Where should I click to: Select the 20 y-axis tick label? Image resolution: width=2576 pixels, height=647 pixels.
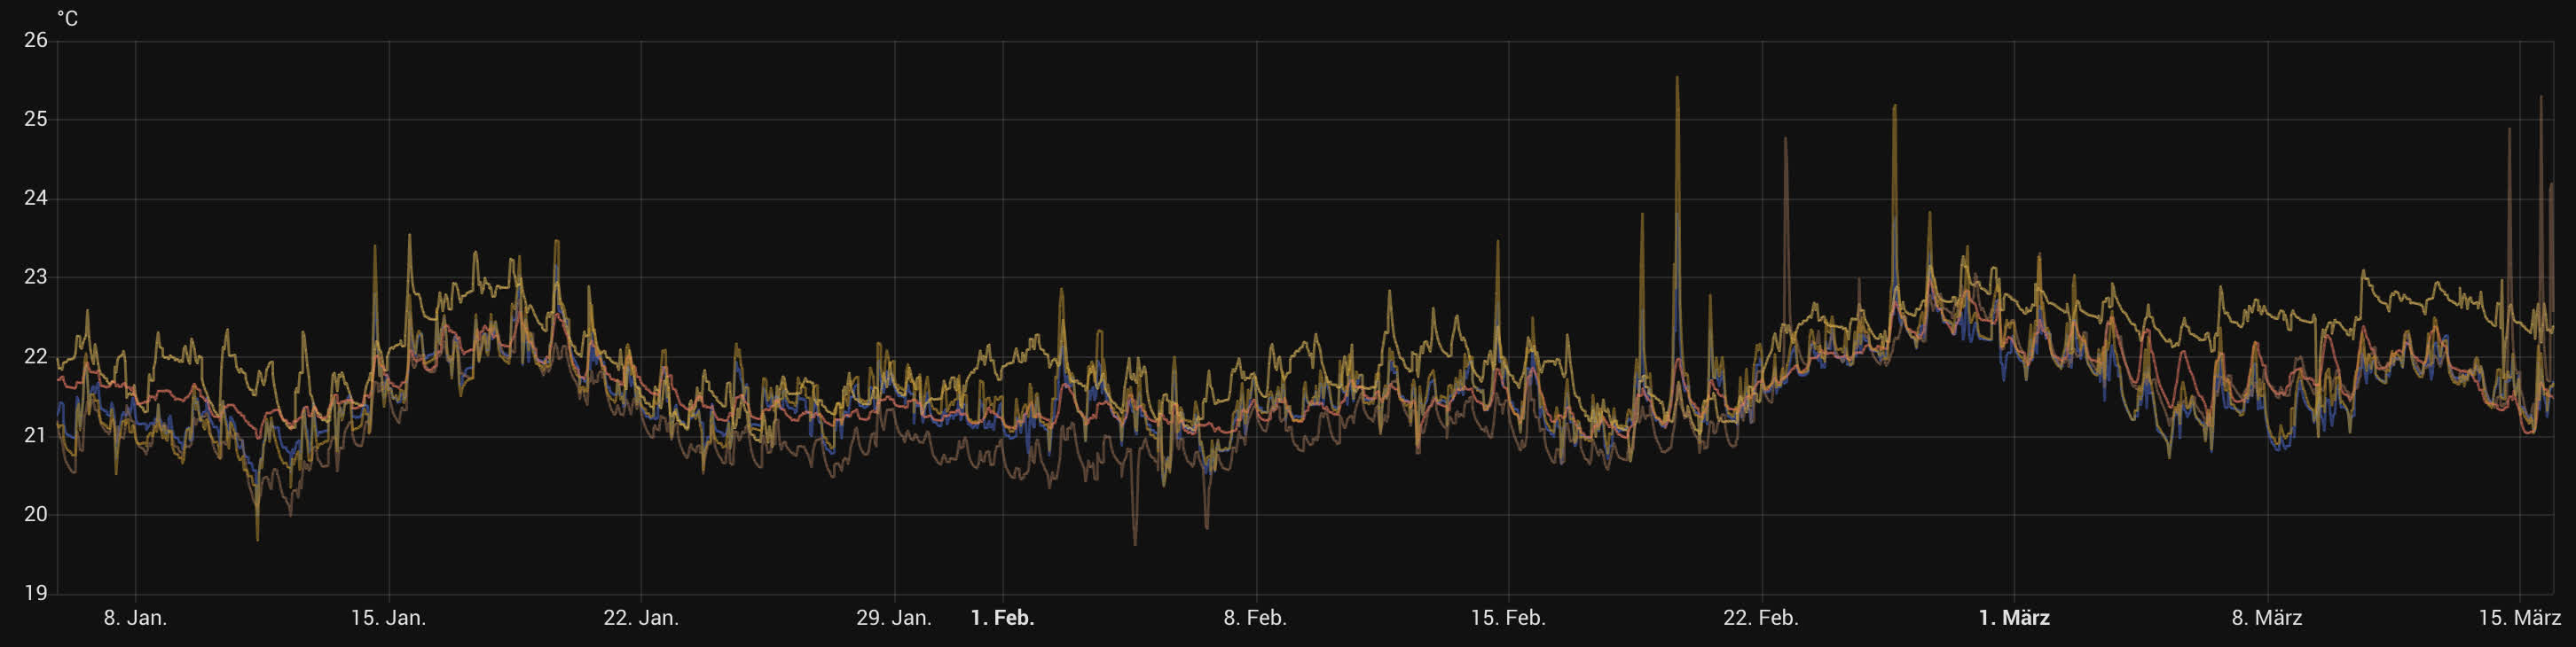click(36, 514)
